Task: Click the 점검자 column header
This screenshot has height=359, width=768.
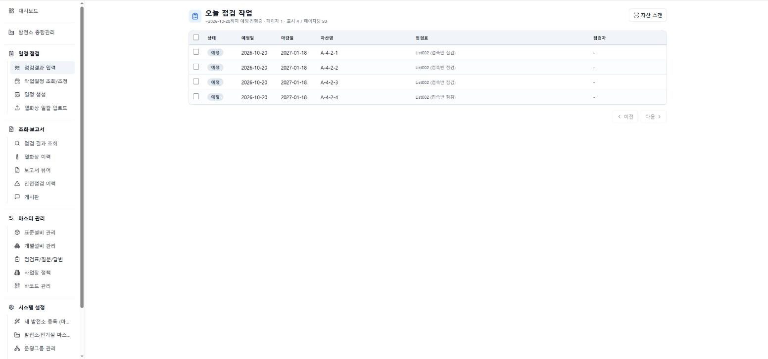Action: coord(600,38)
